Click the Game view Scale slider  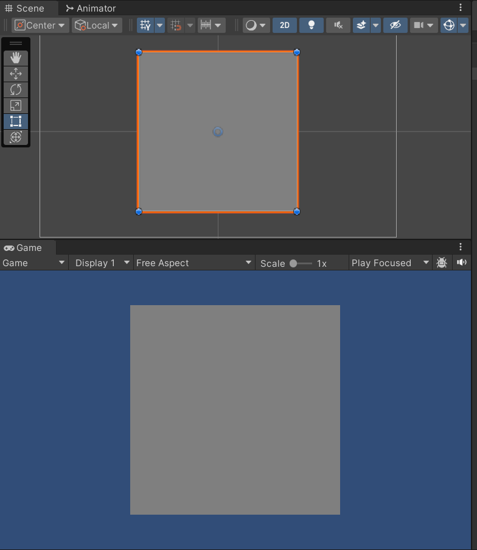click(301, 263)
